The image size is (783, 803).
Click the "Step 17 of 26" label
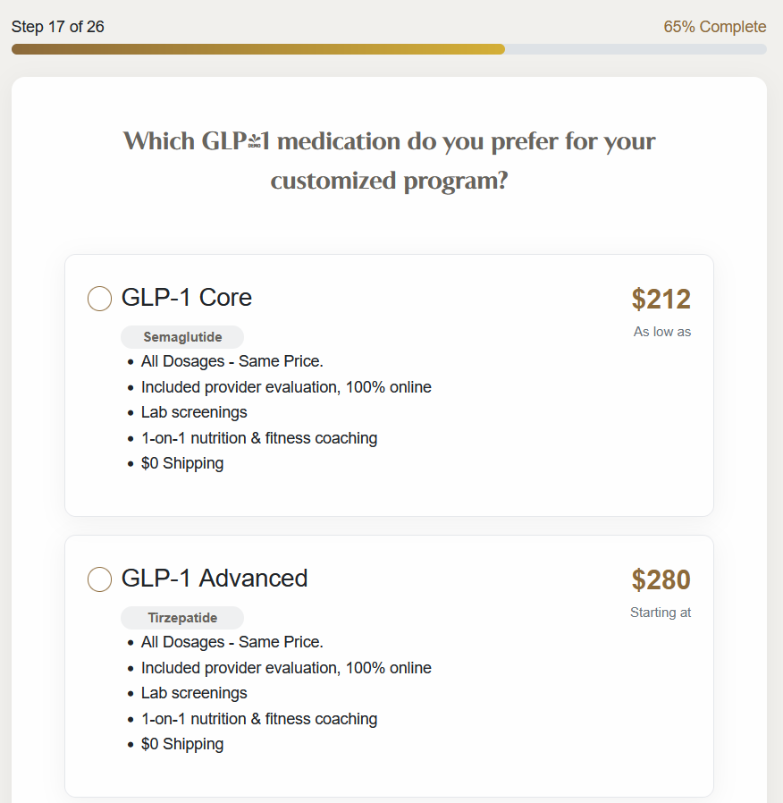(58, 27)
